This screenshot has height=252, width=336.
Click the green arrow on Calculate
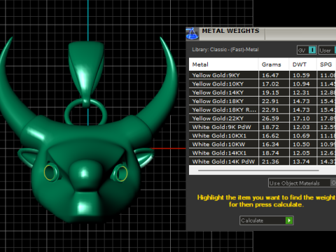[x=289, y=220]
